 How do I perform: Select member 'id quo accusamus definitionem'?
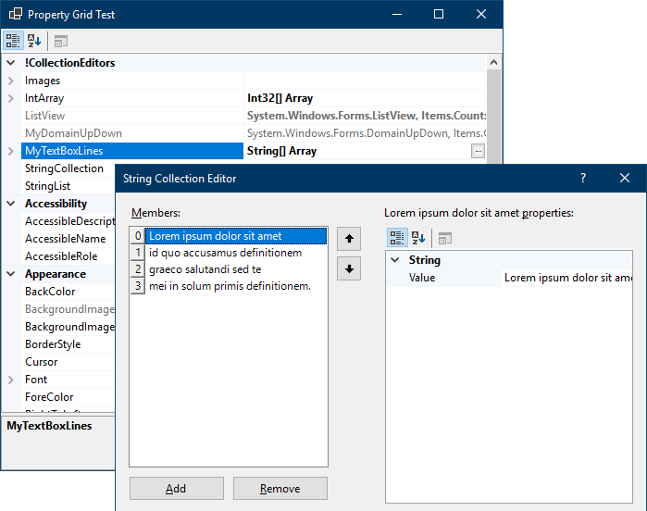pos(236,253)
